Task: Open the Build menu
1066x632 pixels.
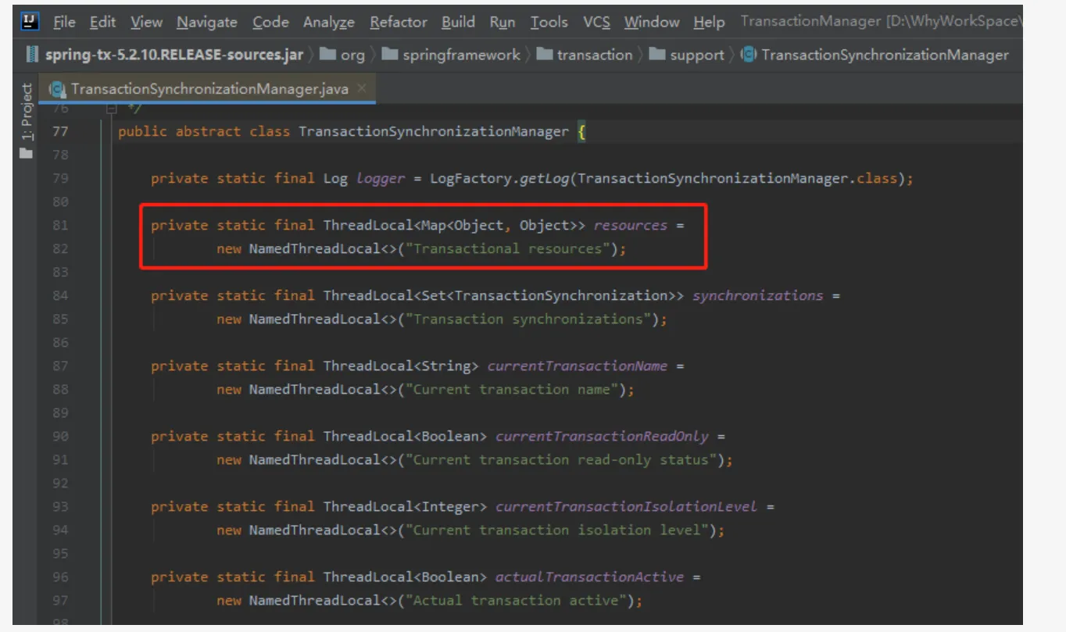Action: tap(458, 23)
